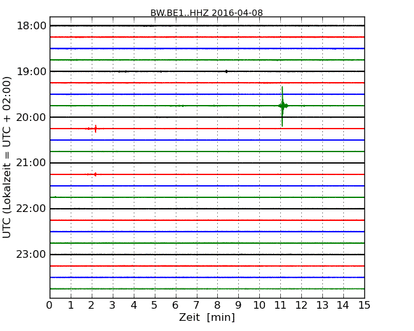Screen dimensions: 414x331
Task: Click the '12' minute tick label
Action: (301, 306)
